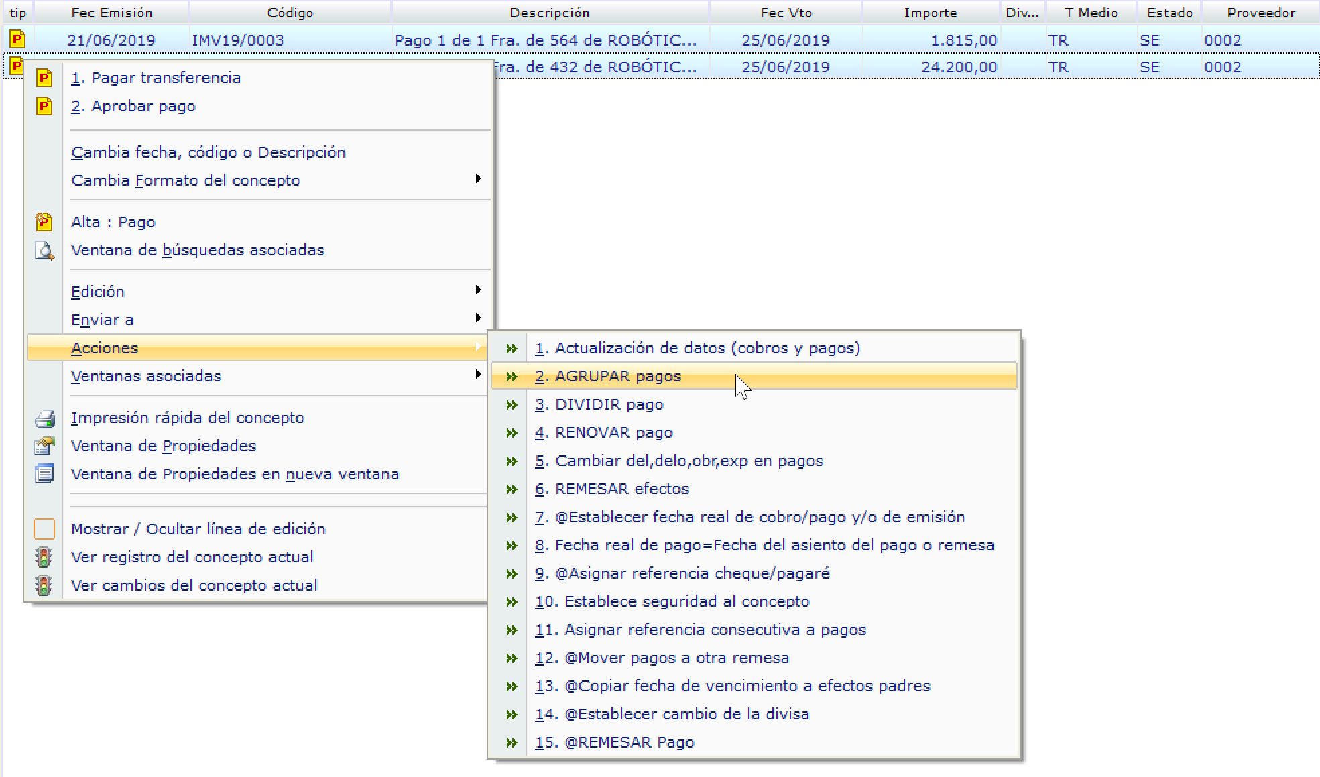Image resolution: width=1320 pixels, height=777 pixels.
Task: Choose 11. Asignar referencia consecutiva a pagos
Action: [x=700, y=630]
